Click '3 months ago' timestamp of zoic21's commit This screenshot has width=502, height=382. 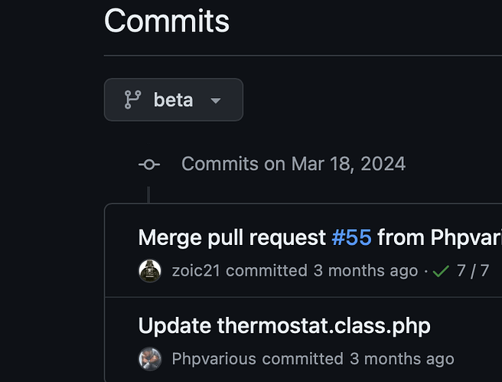click(x=366, y=271)
